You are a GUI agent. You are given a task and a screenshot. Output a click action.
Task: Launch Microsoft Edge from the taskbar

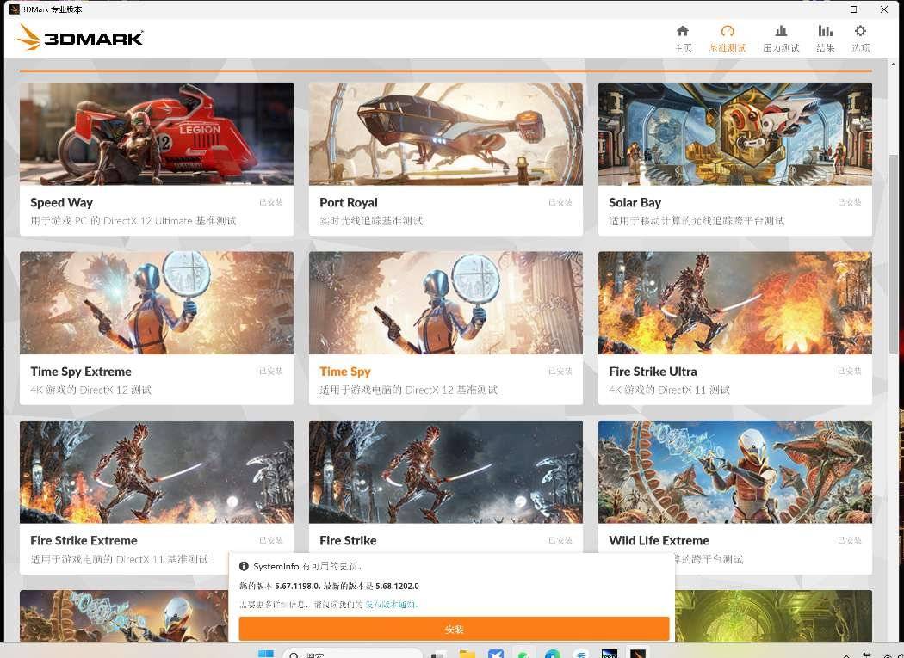(x=553, y=654)
